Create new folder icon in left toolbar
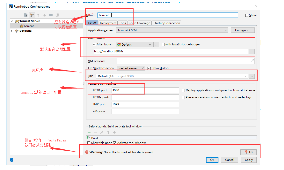The height and width of the screenshot is (170, 284). click(x=51, y=15)
